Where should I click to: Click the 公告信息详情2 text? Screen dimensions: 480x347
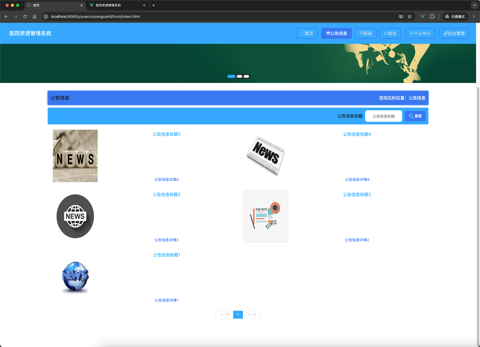coord(357,240)
